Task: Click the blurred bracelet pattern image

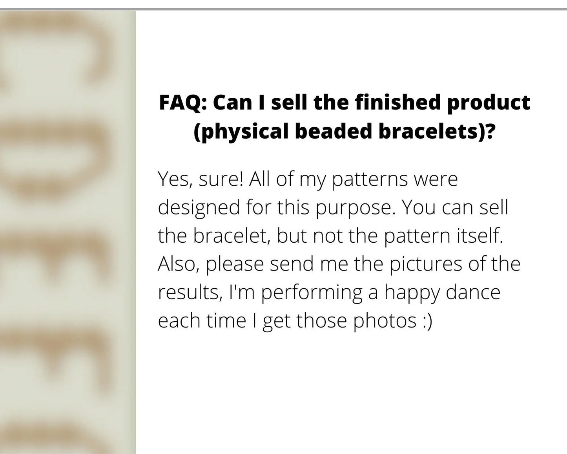Action: tap(67, 232)
